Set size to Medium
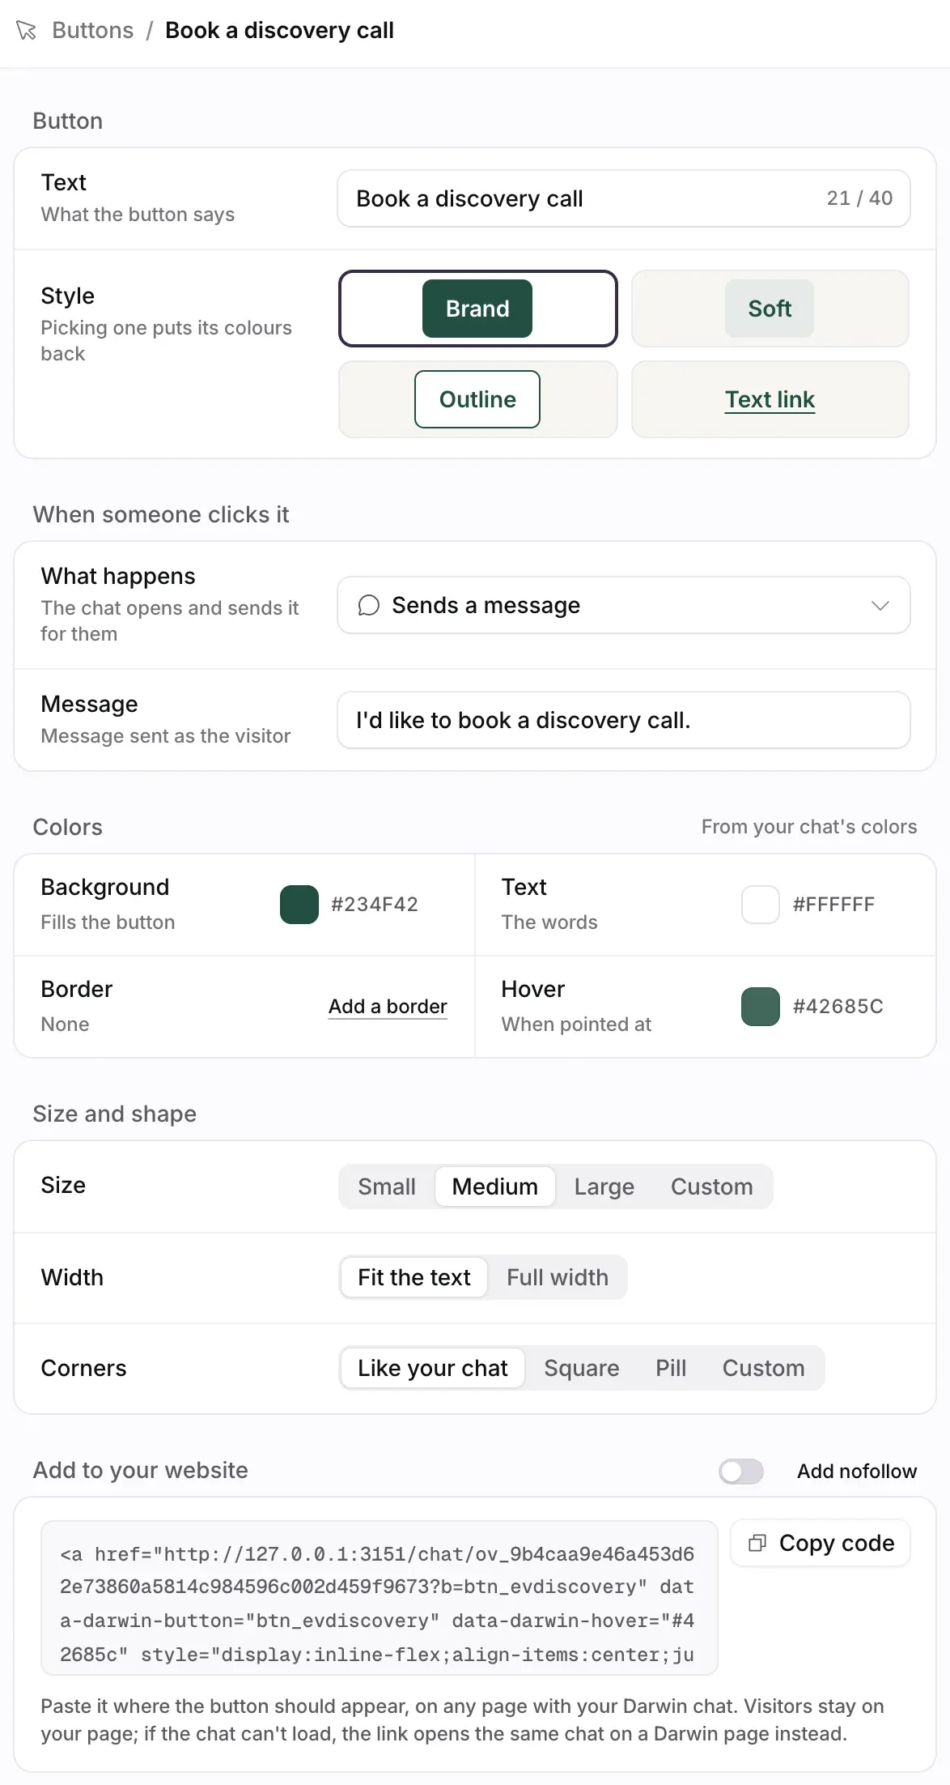The width and height of the screenshot is (950, 1785). click(495, 1186)
